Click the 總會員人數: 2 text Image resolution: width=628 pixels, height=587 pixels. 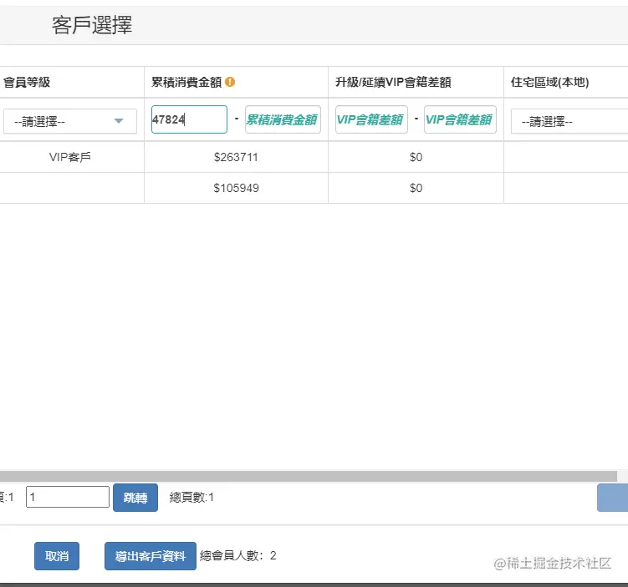coord(237,555)
